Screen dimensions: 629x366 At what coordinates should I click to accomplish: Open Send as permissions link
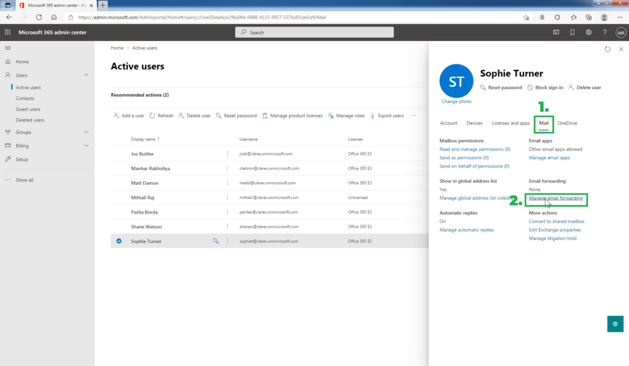(x=464, y=158)
